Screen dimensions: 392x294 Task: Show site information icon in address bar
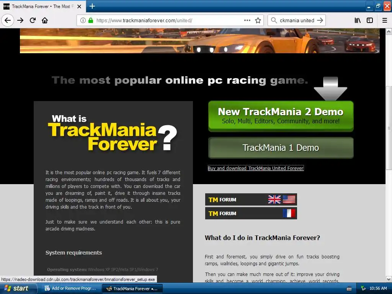(83, 20)
